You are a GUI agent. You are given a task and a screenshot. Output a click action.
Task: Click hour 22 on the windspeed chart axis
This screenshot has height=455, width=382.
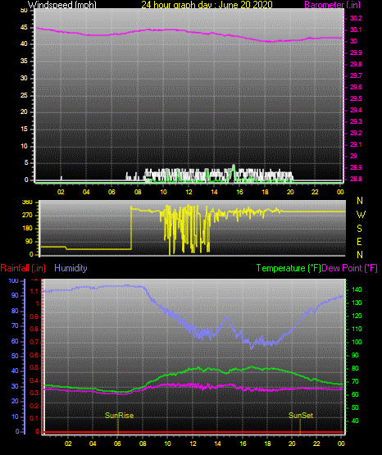coord(315,192)
